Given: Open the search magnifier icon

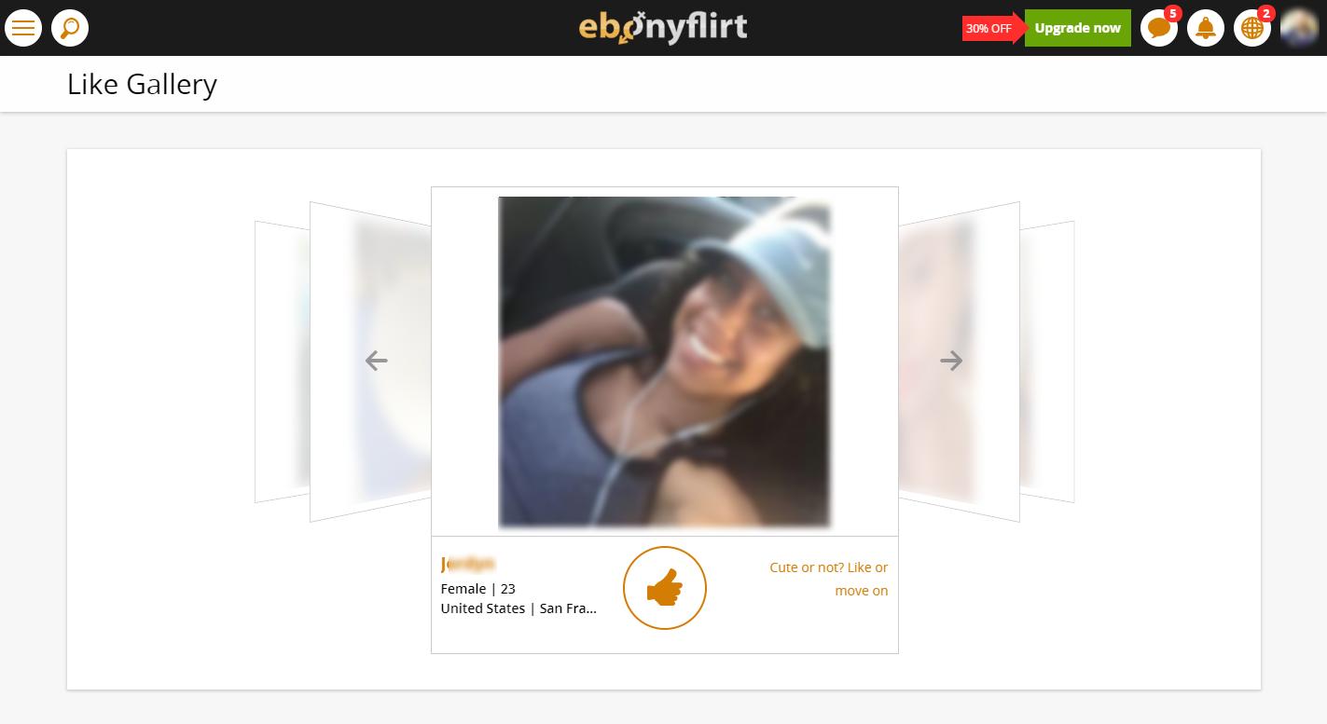Looking at the screenshot, I should pos(70,28).
